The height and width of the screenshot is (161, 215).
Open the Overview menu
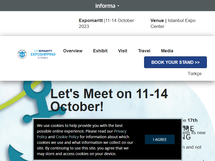[x=73, y=51]
